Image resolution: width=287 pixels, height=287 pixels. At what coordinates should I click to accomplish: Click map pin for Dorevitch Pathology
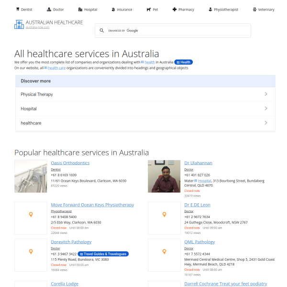pyautogui.click(x=31, y=252)
